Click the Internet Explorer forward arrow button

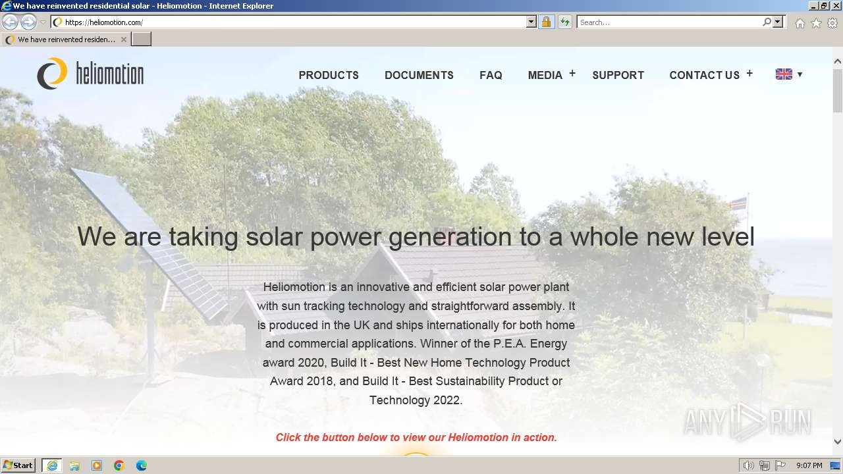(x=28, y=22)
